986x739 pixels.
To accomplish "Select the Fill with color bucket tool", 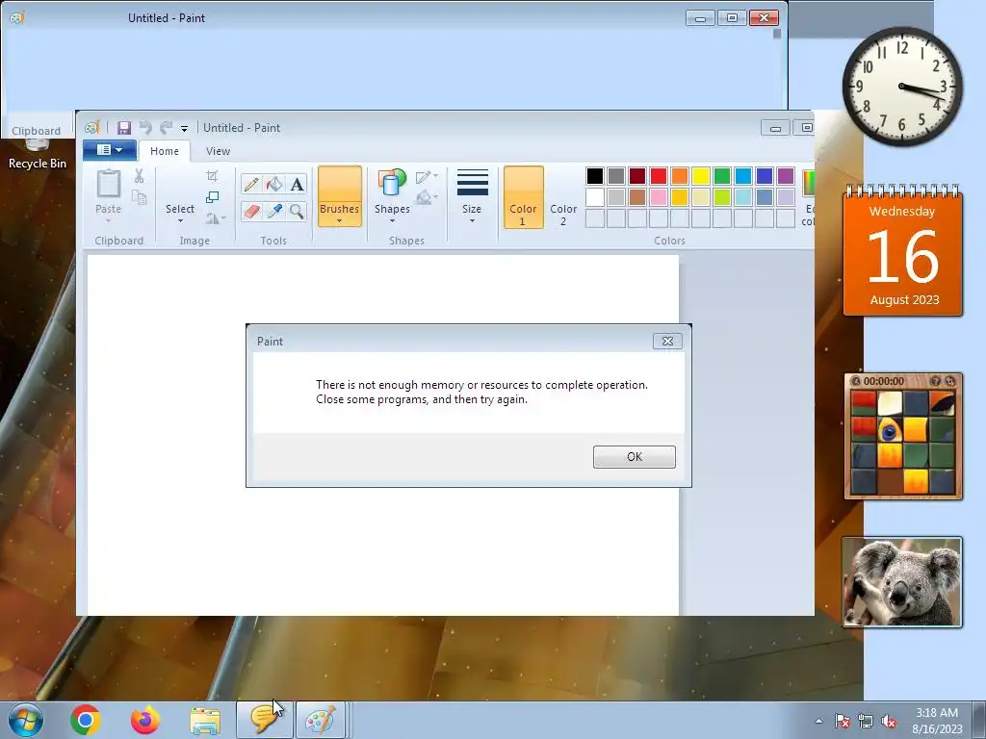I will 274,184.
